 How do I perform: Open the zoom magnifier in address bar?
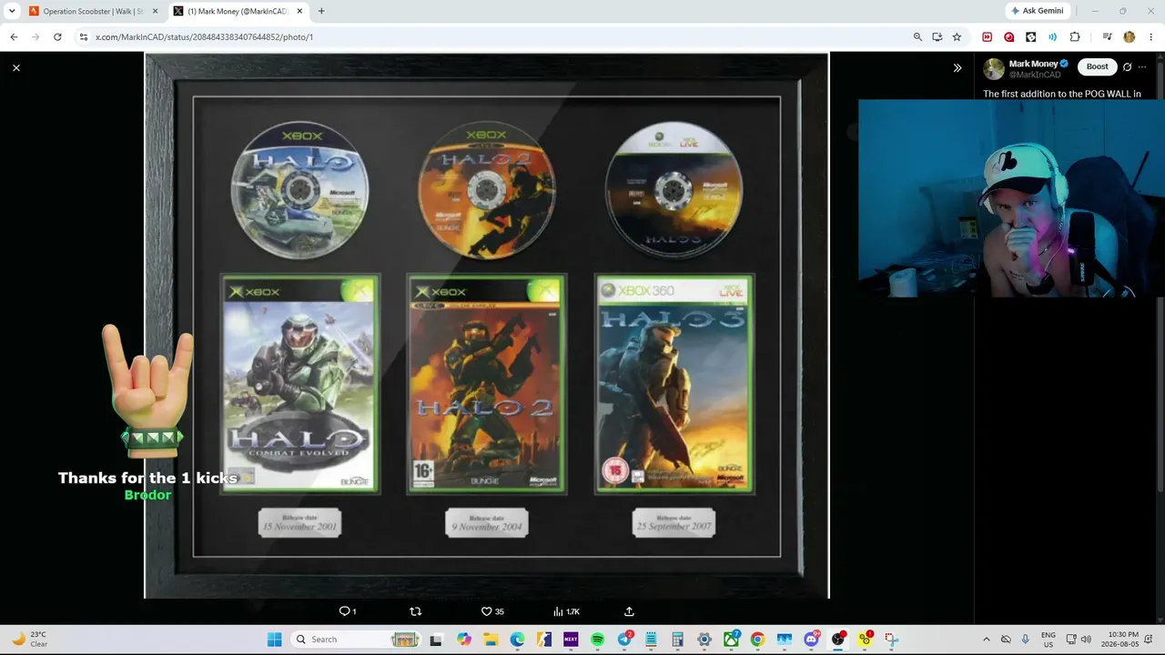point(917,37)
